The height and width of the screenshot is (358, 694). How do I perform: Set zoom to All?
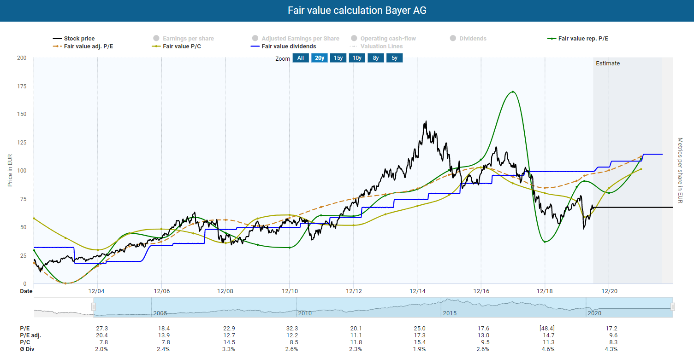tap(301, 58)
